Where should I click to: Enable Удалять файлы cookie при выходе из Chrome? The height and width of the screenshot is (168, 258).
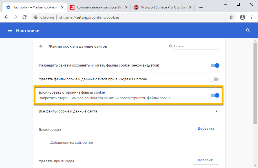click(214, 79)
